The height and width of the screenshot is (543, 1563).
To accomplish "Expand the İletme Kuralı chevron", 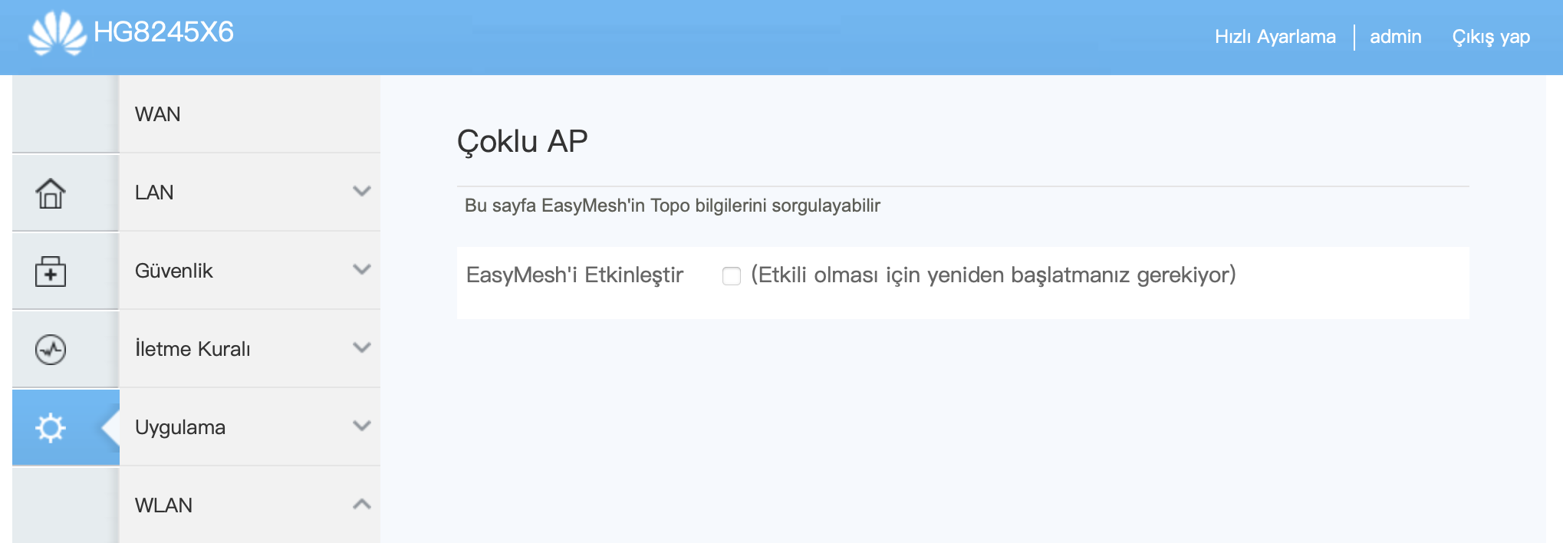I will [x=362, y=347].
